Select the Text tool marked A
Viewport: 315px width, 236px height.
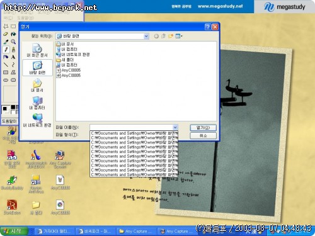click(x=13, y=57)
